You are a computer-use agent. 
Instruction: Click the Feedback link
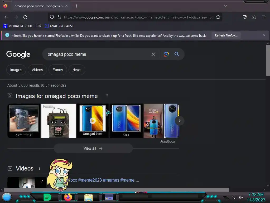pos(167,142)
